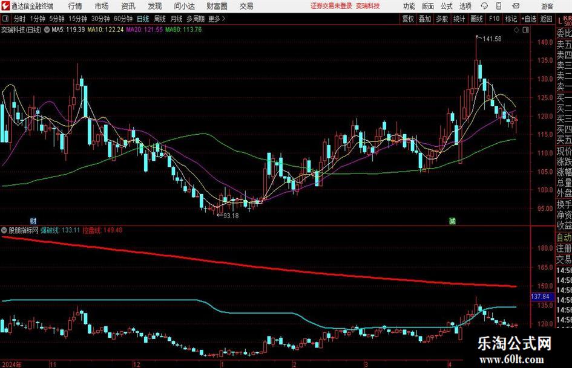The width and height of the screenshot is (572, 368).
Task: Click the 2024年 date label on timeline
Action: point(12,364)
